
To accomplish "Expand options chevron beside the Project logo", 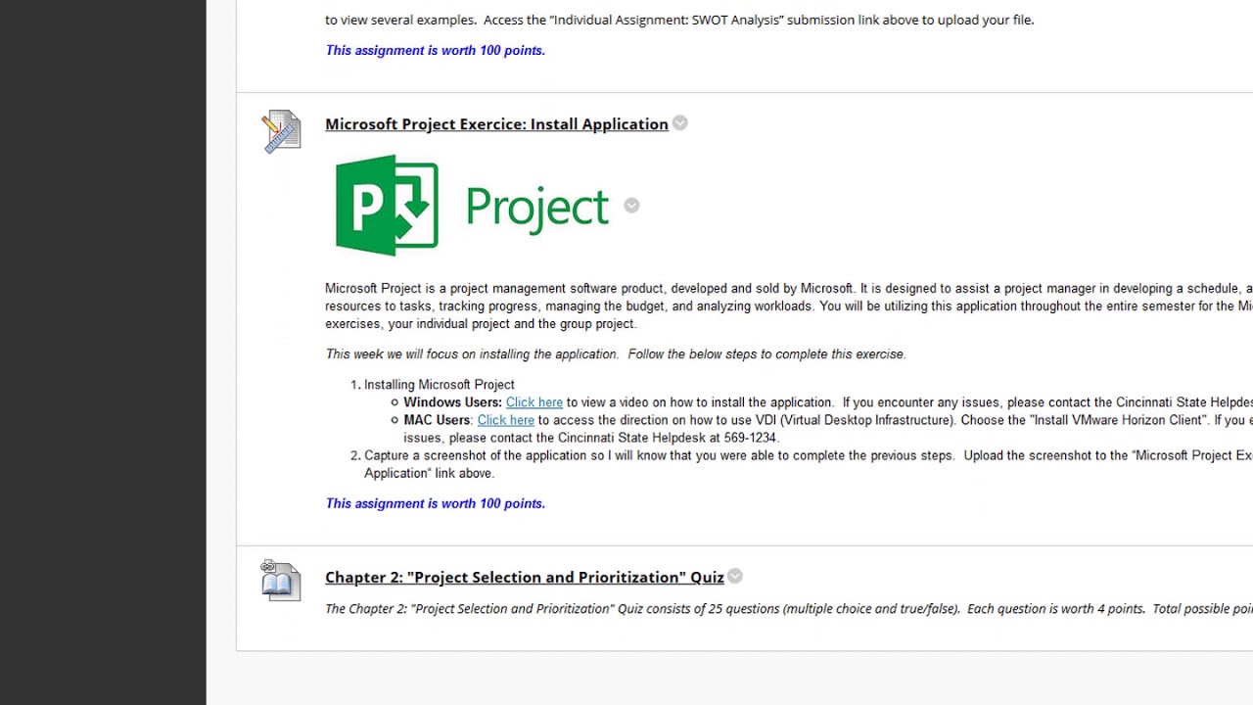I will (x=631, y=206).
